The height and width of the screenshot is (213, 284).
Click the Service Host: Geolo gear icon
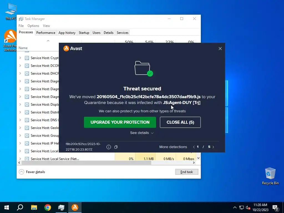[x=27, y=128]
